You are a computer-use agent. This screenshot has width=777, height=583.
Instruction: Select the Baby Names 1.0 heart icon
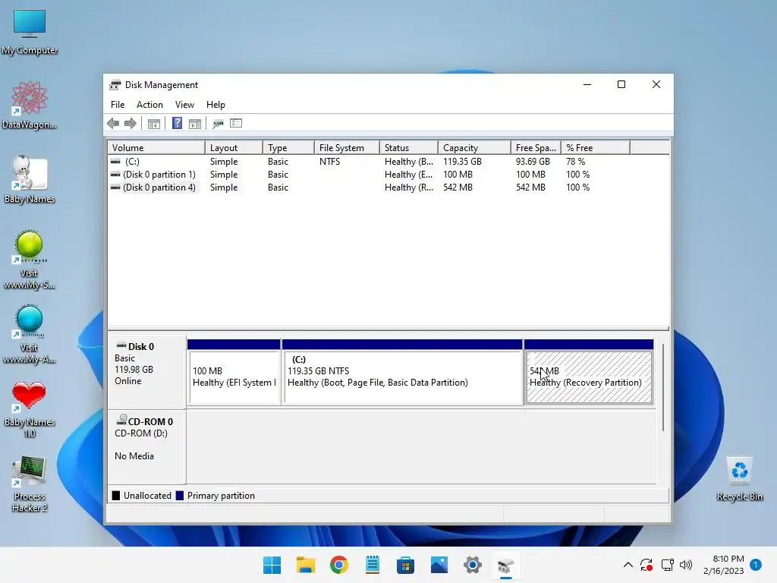tap(30, 409)
